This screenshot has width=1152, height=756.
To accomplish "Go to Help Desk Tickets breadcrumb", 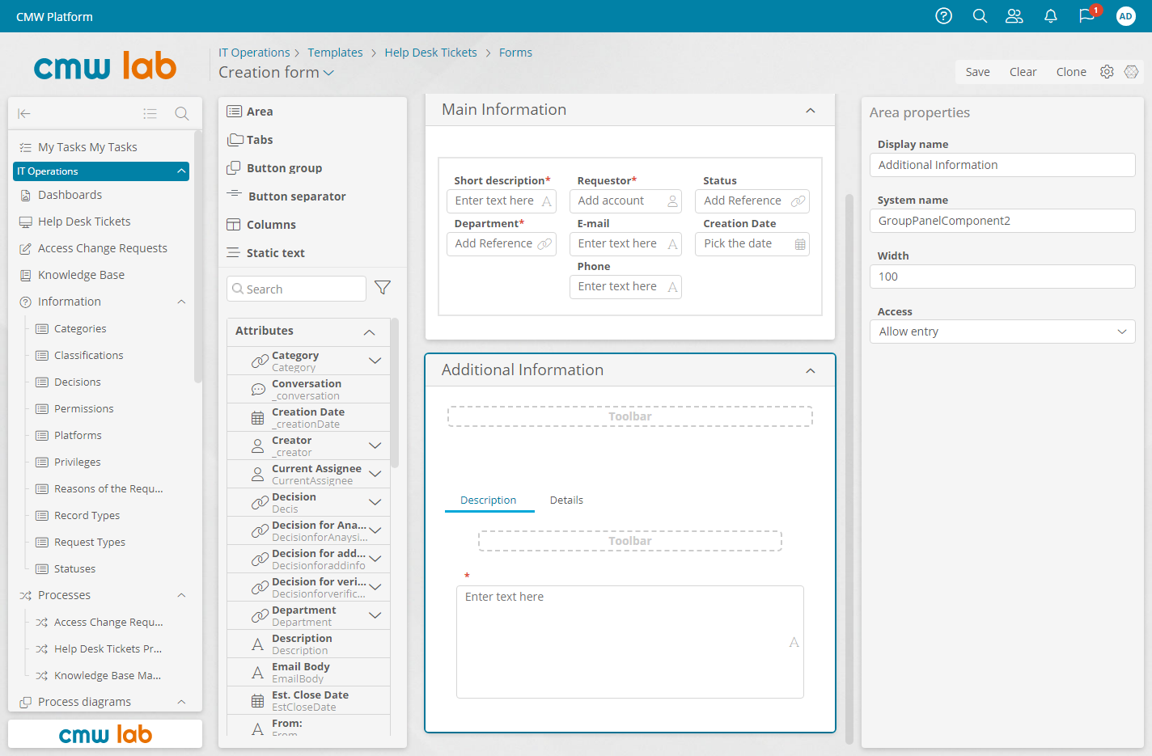I will click(x=430, y=53).
